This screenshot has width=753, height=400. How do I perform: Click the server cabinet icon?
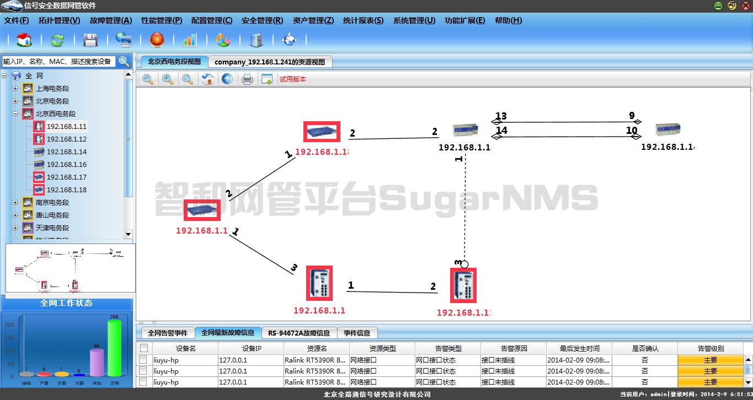click(x=256, y=40)
